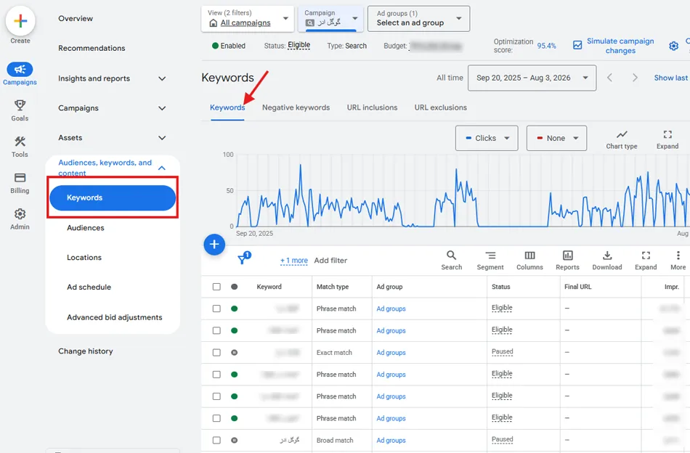Viewport: 690px width, 453px height.
Task: Open the Columns icon
Action: tap(529, 255)
